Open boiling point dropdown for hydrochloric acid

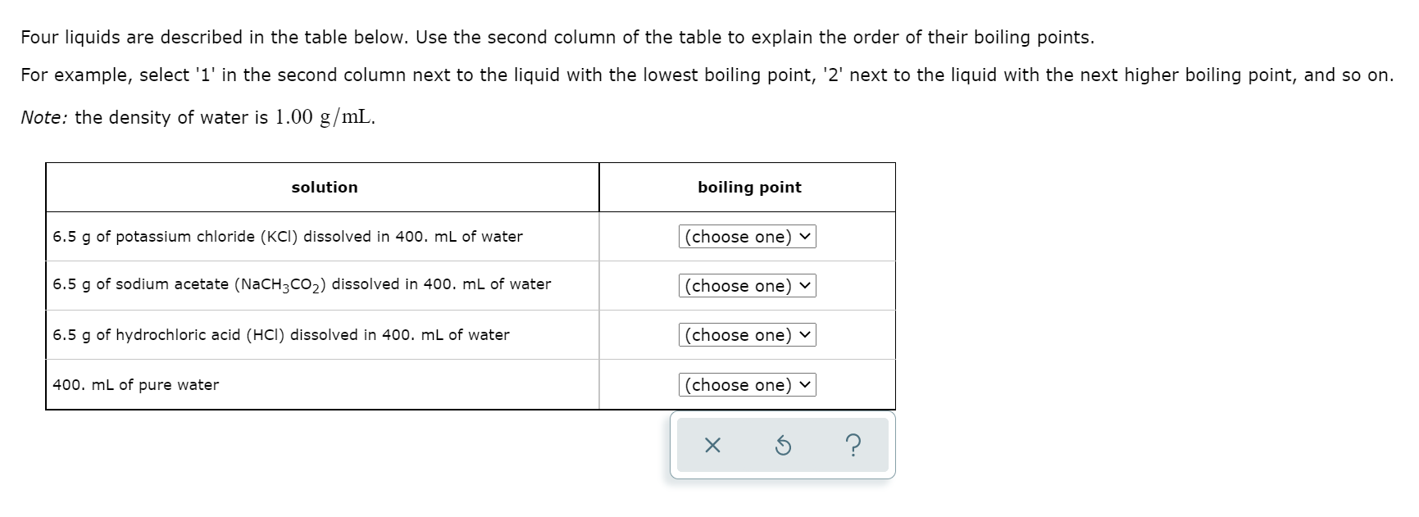tap(747, 335)
